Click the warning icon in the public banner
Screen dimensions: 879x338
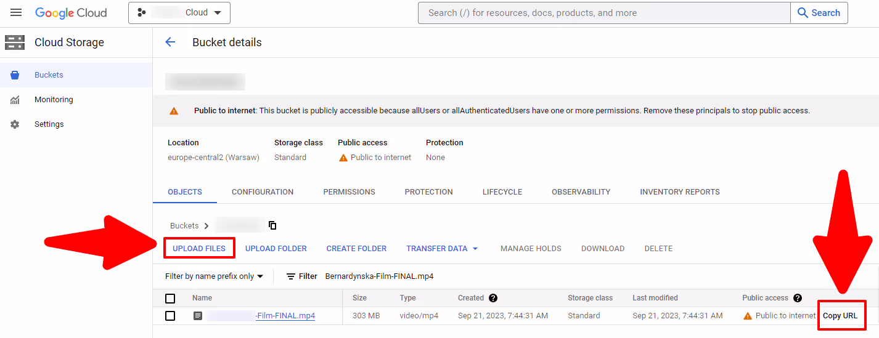(x=174, y=111)
